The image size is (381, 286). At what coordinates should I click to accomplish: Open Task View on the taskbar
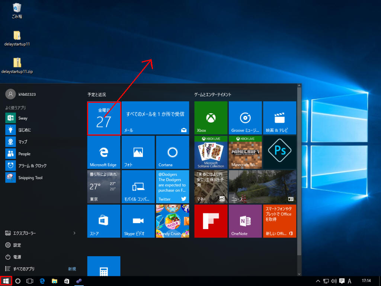pyautogui.click(x=30, y=281)
